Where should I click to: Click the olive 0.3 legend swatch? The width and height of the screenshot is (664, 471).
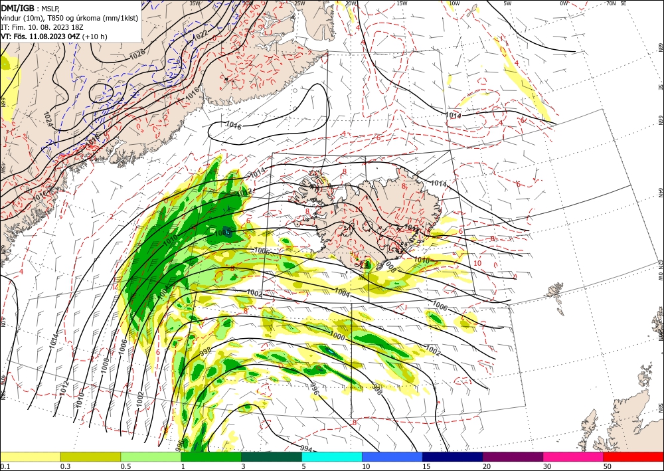coord(90,456)
